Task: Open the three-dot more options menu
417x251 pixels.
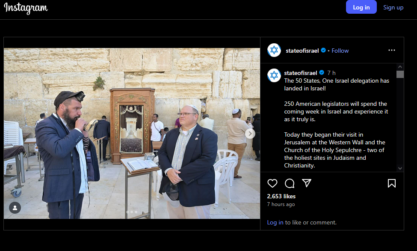Action: [x=391, y=50]
